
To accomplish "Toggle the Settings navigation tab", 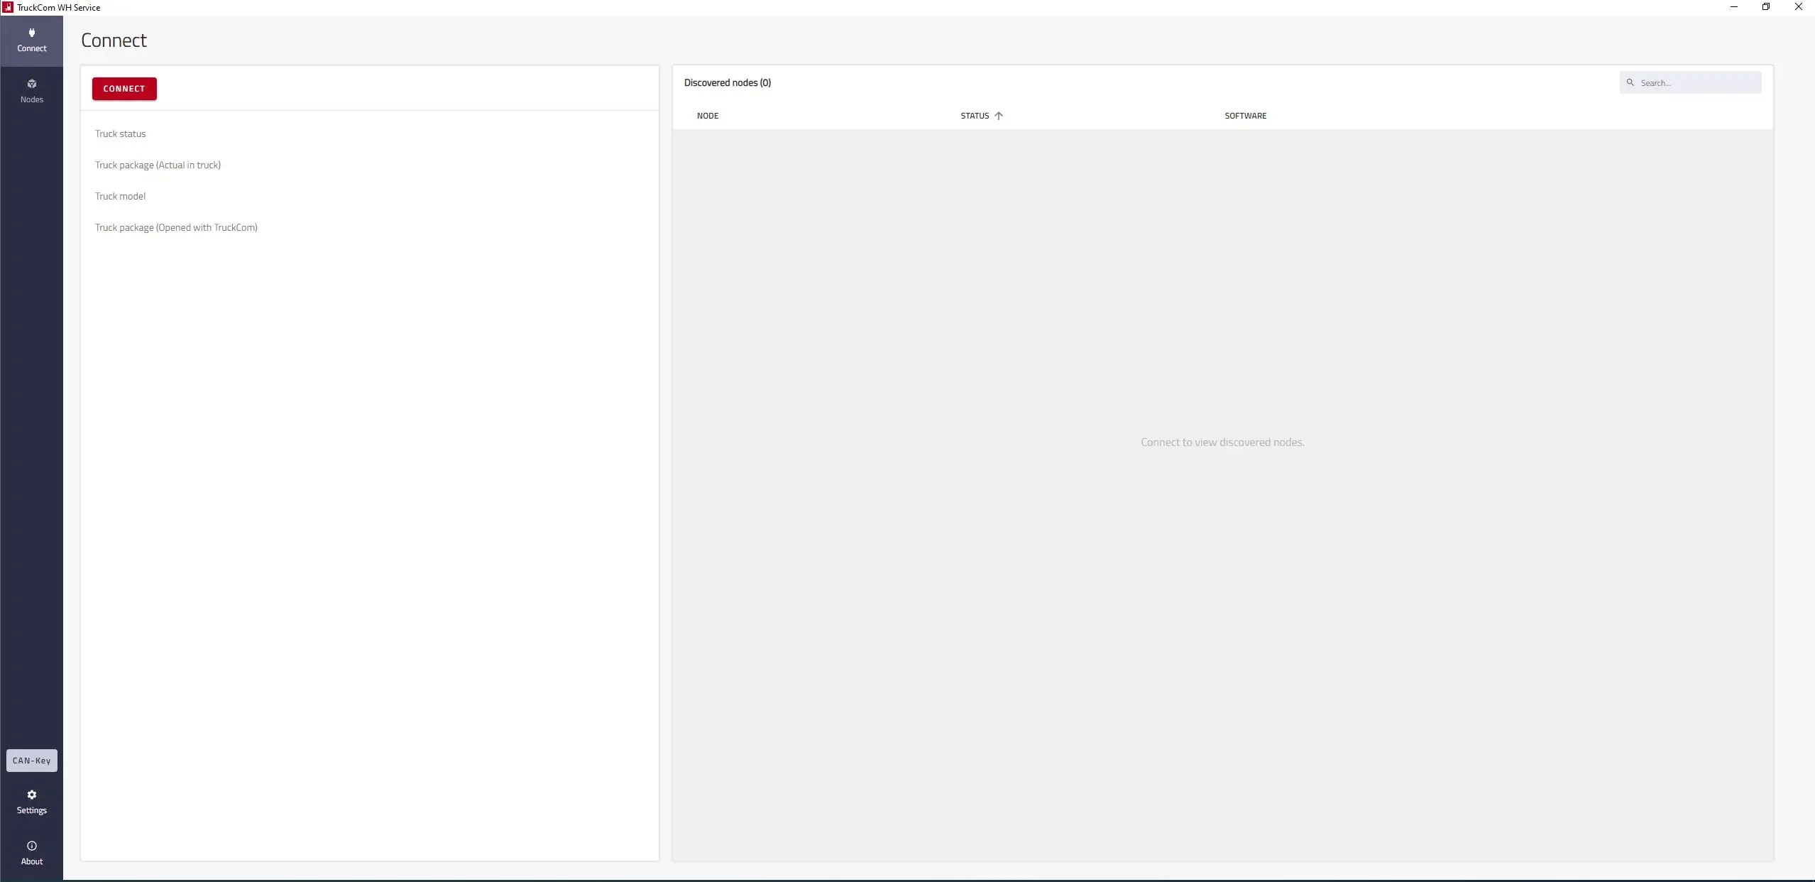I will coord(31,801).
